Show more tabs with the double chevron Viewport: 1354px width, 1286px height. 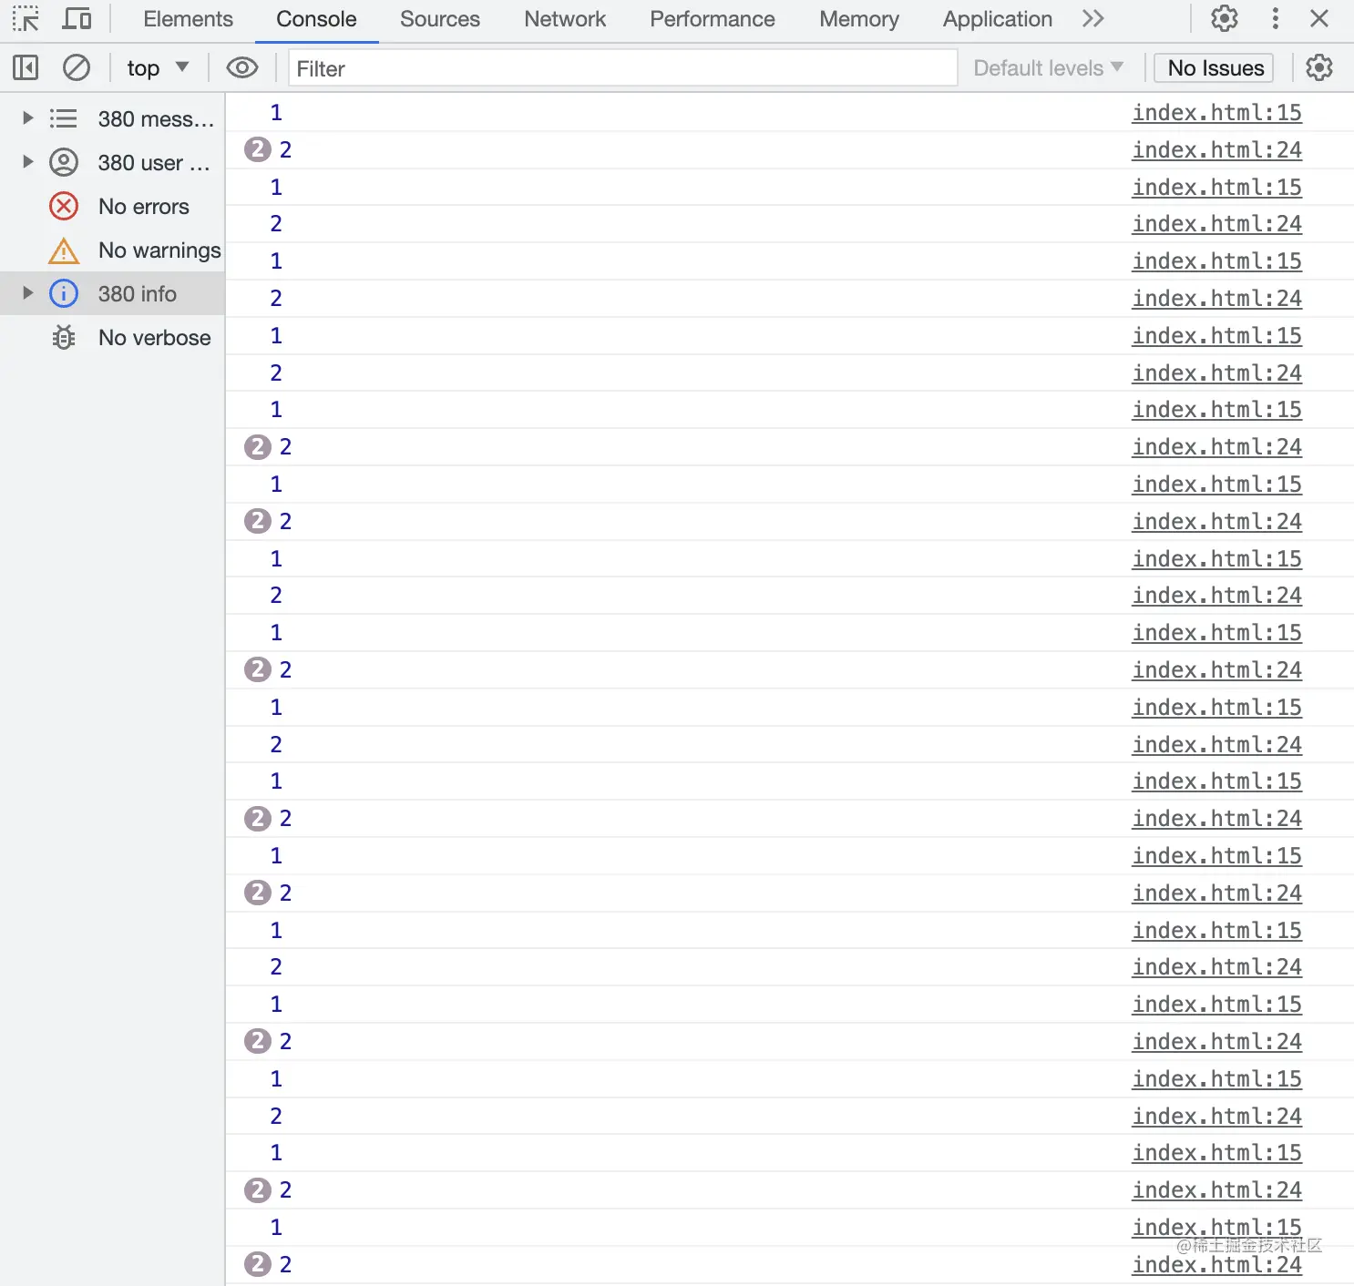tap(1092, 18)
